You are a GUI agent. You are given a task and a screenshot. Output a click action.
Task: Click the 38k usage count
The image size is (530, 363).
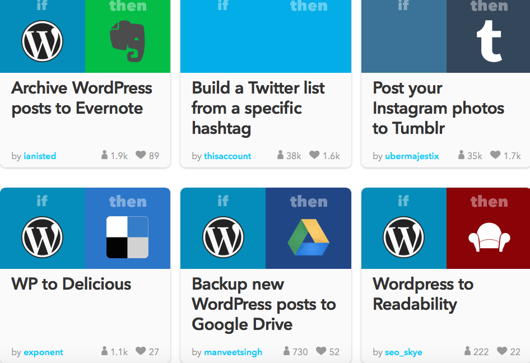[x=294, y=156]
